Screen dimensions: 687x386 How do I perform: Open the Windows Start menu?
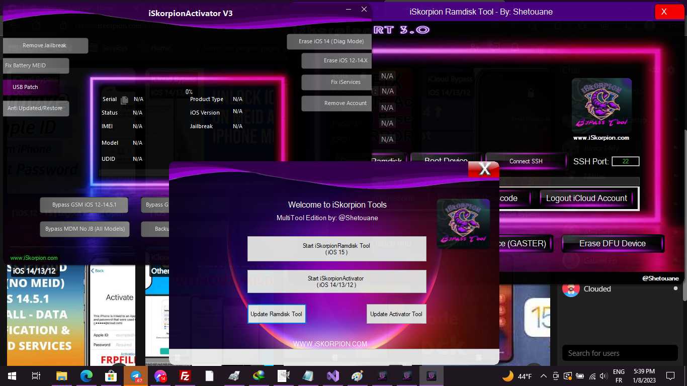pyautogui.click(x=12, y=376)
